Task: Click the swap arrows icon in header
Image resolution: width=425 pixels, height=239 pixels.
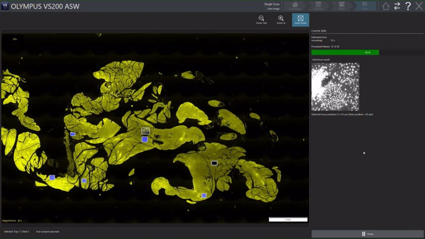Action: coord(397,6)
